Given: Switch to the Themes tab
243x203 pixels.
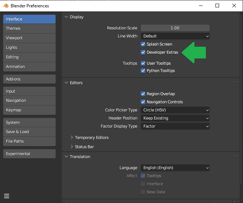Looking at the screenshot, I should [29, 29].
